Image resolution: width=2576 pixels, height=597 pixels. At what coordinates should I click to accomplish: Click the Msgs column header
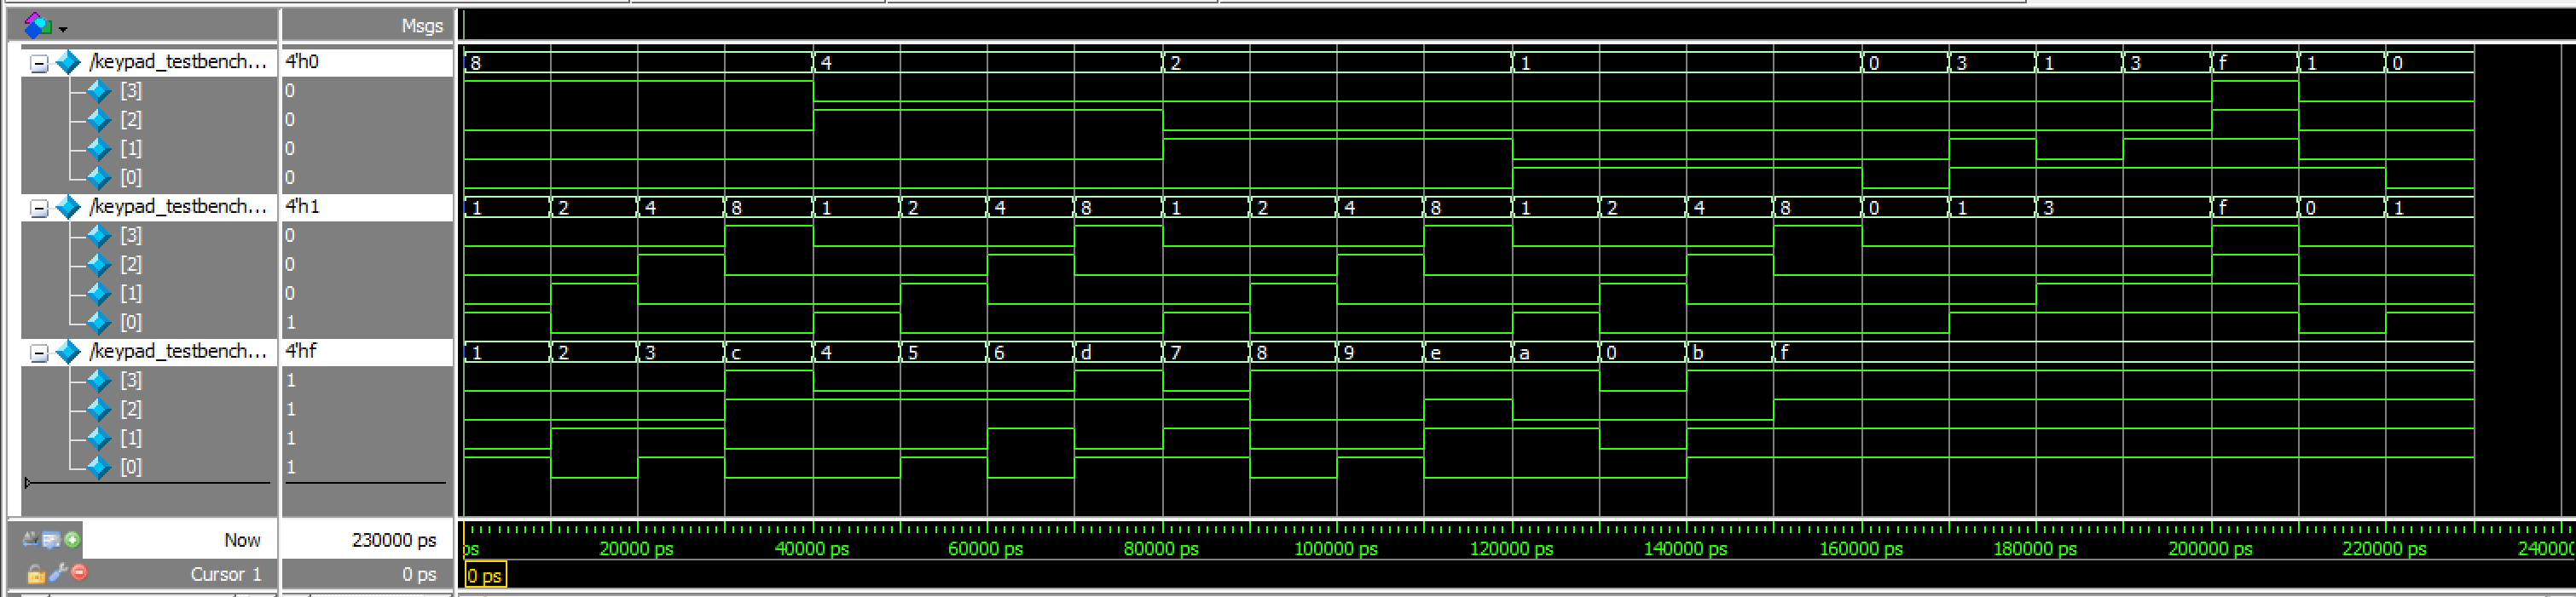pos(421,26)
